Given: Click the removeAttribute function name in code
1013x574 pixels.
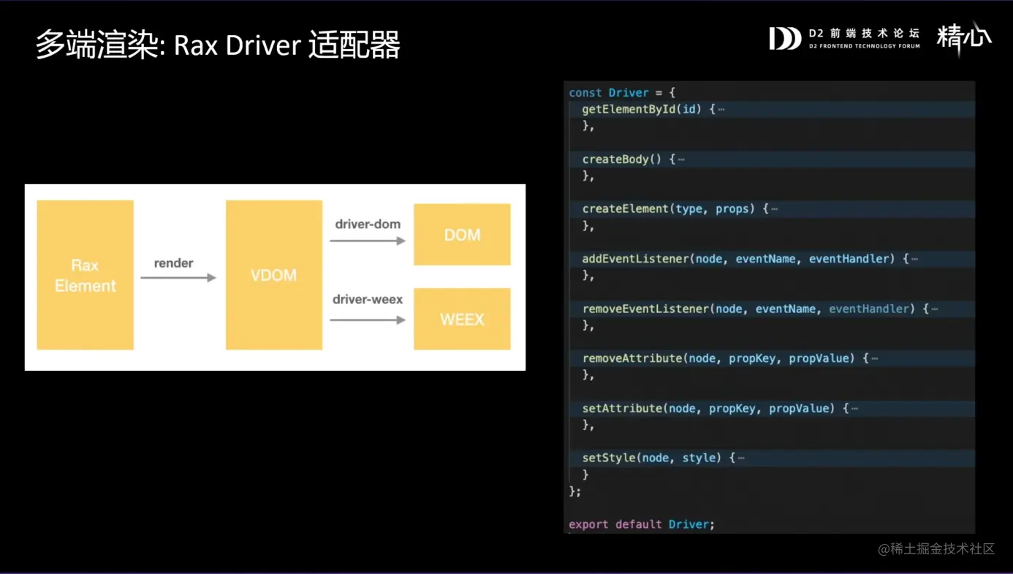Looking at the screenshot, I should 632,358.
